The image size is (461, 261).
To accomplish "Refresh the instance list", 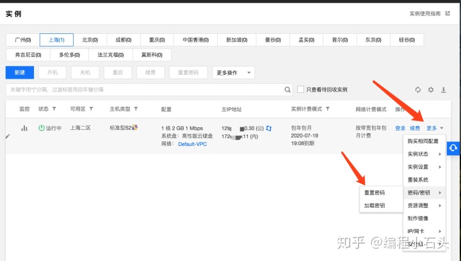I will tap(417, 90).
